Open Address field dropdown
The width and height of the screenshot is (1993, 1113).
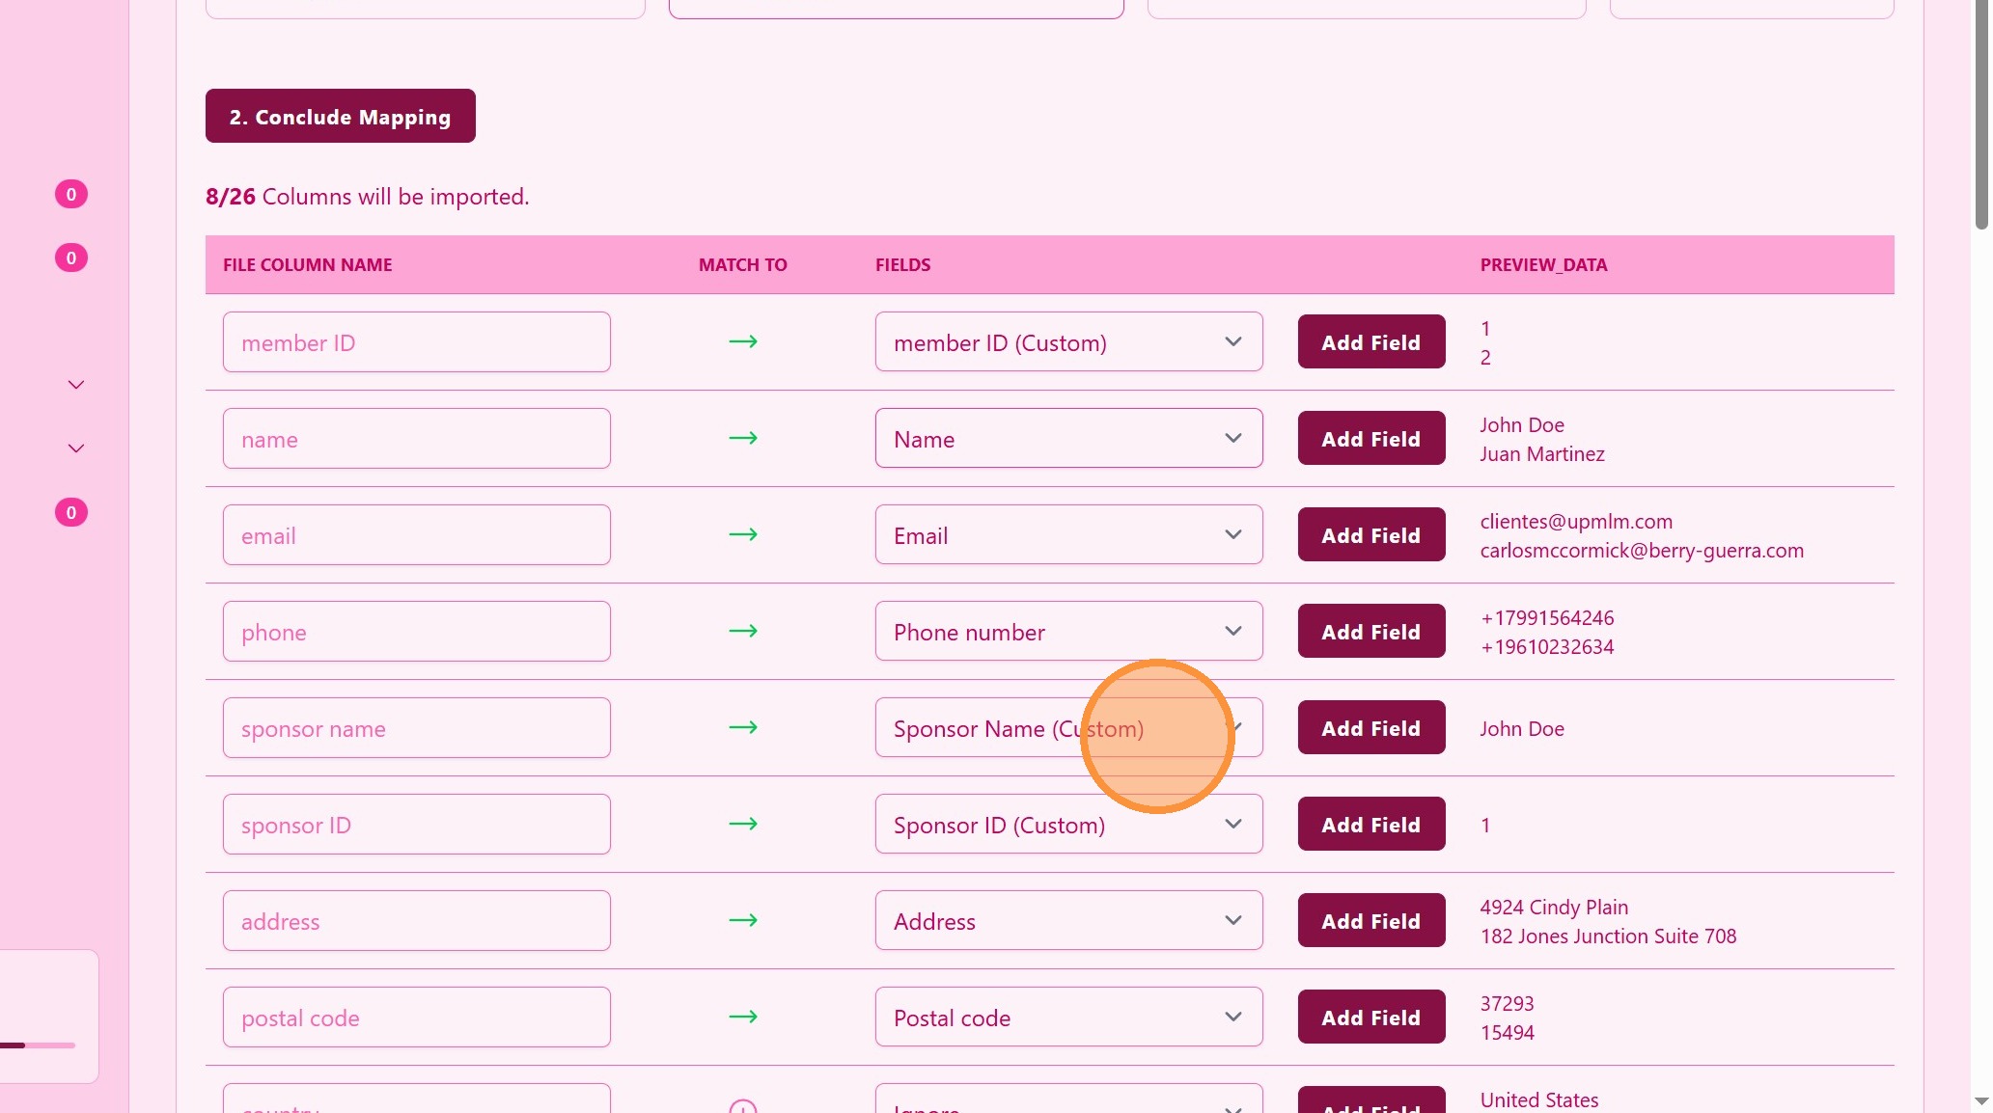(1067, 921)
